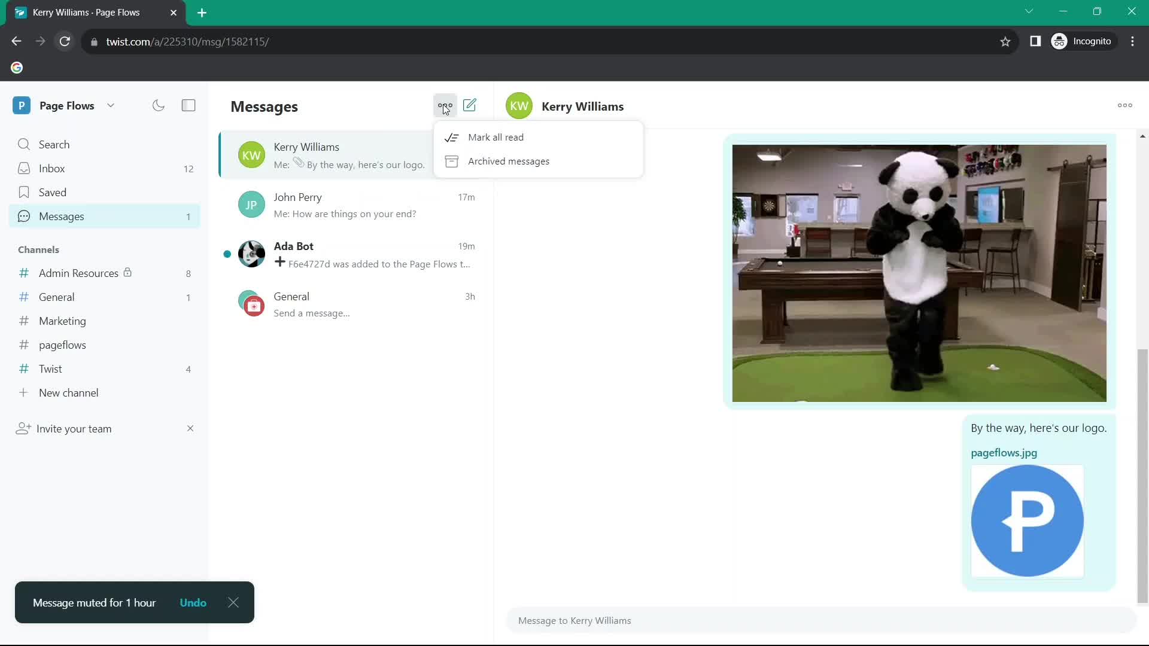Open browser side panel icon

pos(1035,41)
